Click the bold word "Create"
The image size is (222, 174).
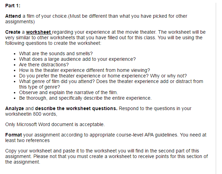tap(13, 32)
